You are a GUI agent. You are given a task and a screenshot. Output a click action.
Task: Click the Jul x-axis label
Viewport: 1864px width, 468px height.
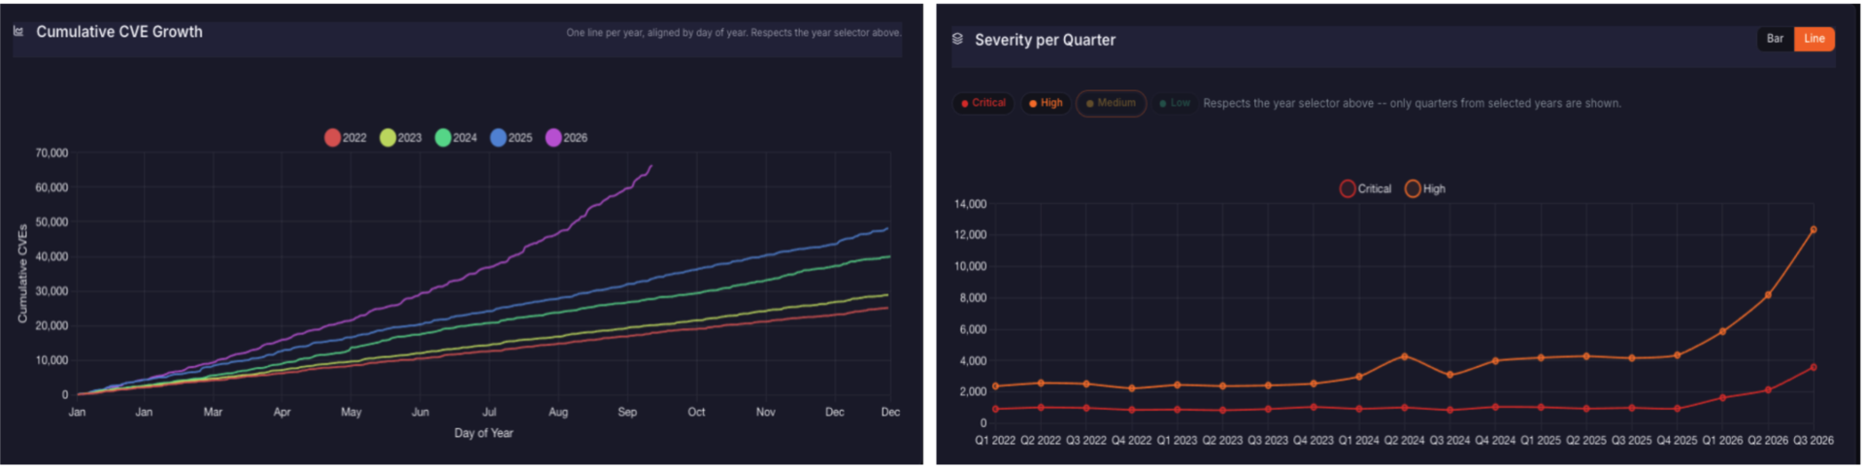[489, 413]
